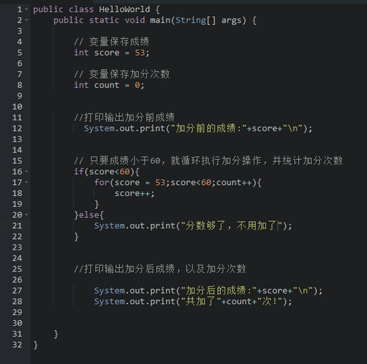
Task: Click line number 21 in the gutter
Action: point(17,225)
